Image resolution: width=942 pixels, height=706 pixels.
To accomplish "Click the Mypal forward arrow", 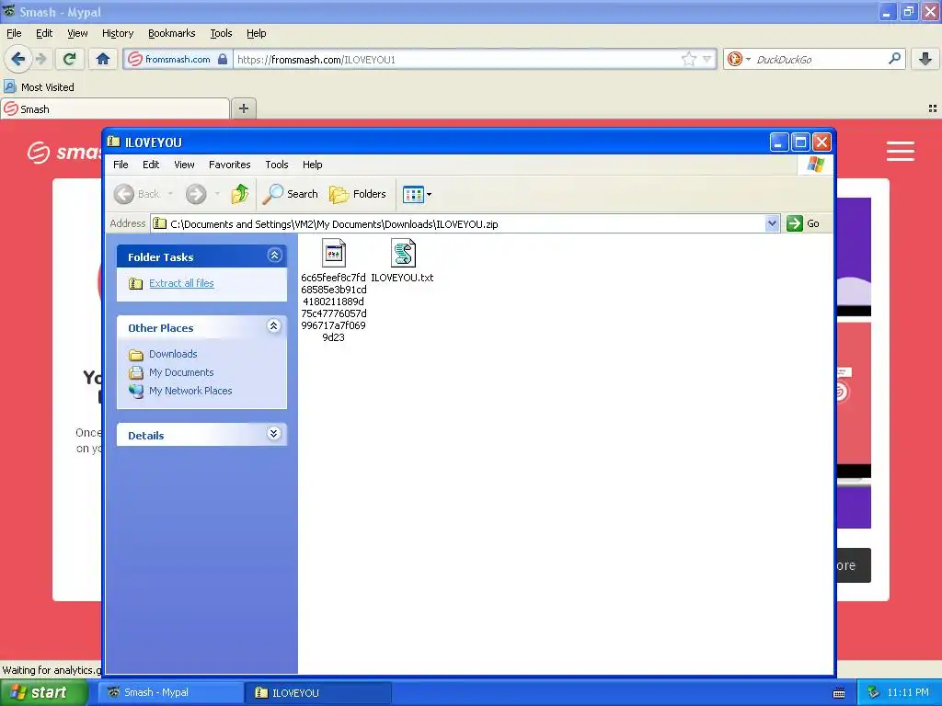I will (40, 59).
